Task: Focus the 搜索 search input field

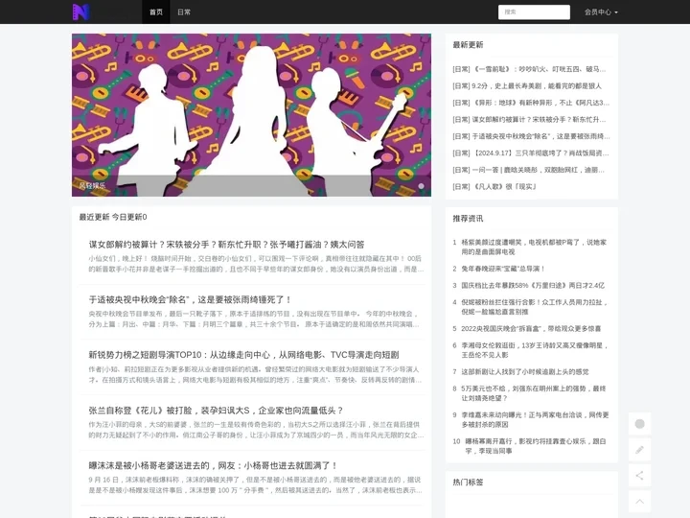Action: pyautogui.click(x=534, y=12)
